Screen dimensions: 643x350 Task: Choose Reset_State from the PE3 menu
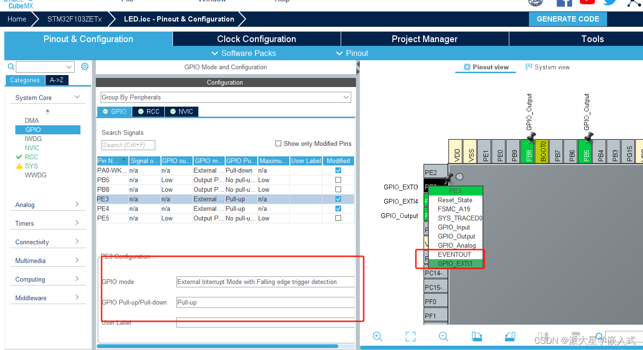455,200
